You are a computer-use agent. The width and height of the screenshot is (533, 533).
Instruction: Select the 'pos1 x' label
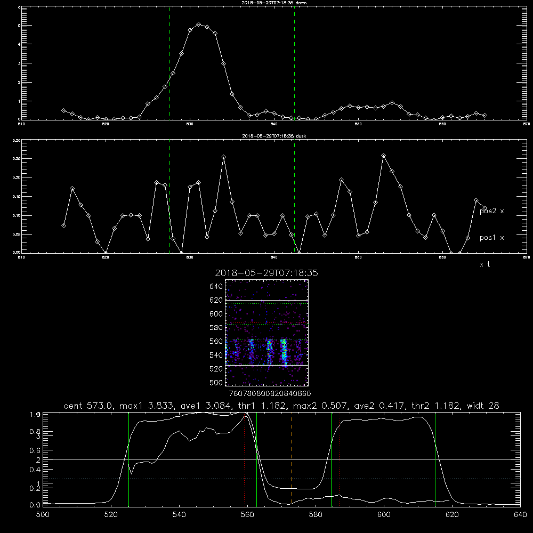(x=491, y=238)
